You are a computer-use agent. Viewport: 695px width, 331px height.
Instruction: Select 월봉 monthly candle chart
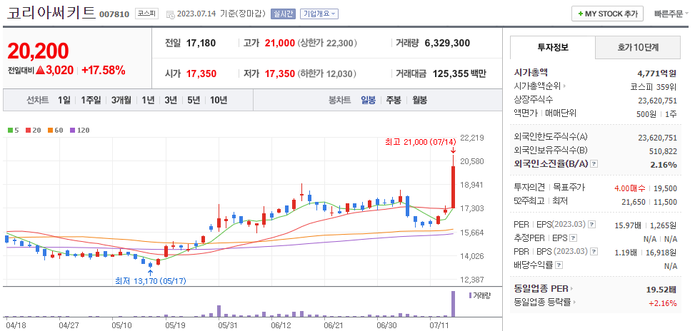tap(419, 100)
